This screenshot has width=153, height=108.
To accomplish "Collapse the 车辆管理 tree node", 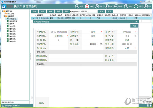I will coord(4,16).
